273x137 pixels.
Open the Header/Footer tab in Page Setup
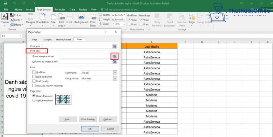pos(63,40)
